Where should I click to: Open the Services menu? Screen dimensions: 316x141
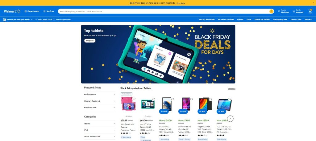pos(48,11)
